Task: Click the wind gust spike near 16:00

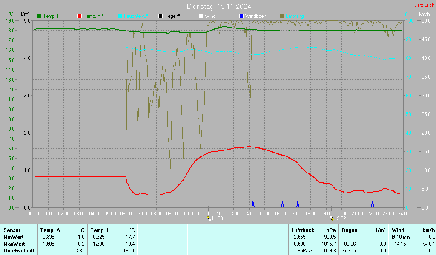Action: pos(283,204)
